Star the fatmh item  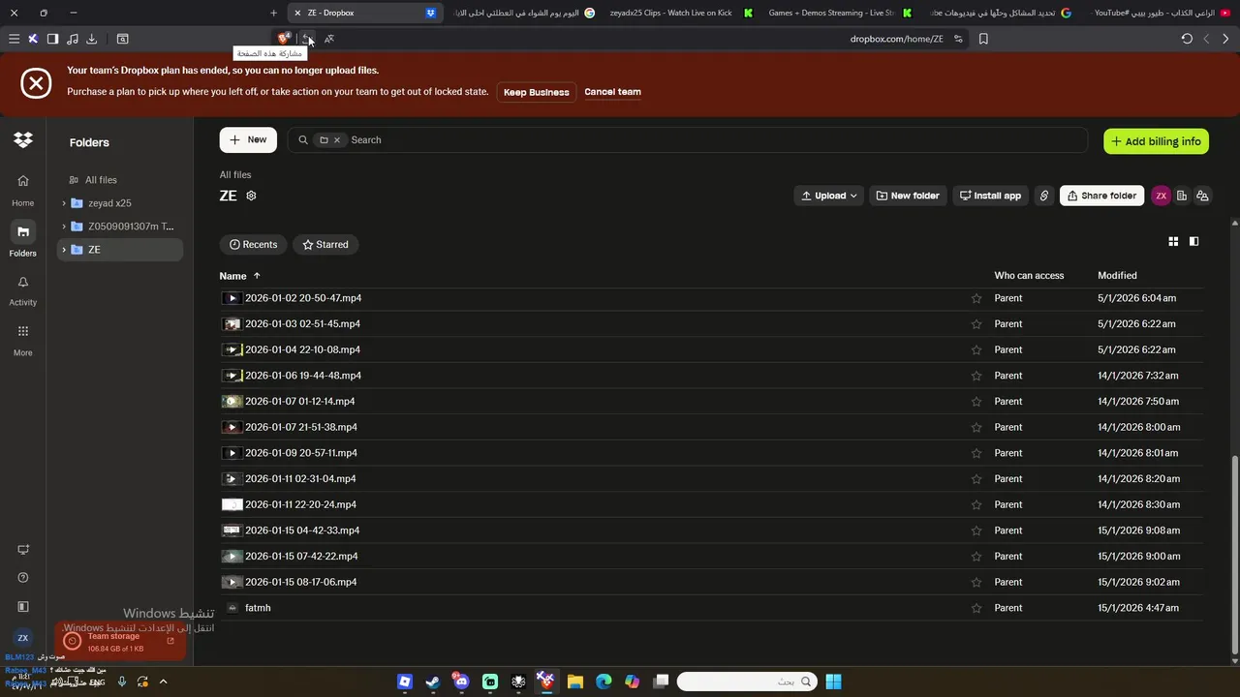(x=976, y=608)
